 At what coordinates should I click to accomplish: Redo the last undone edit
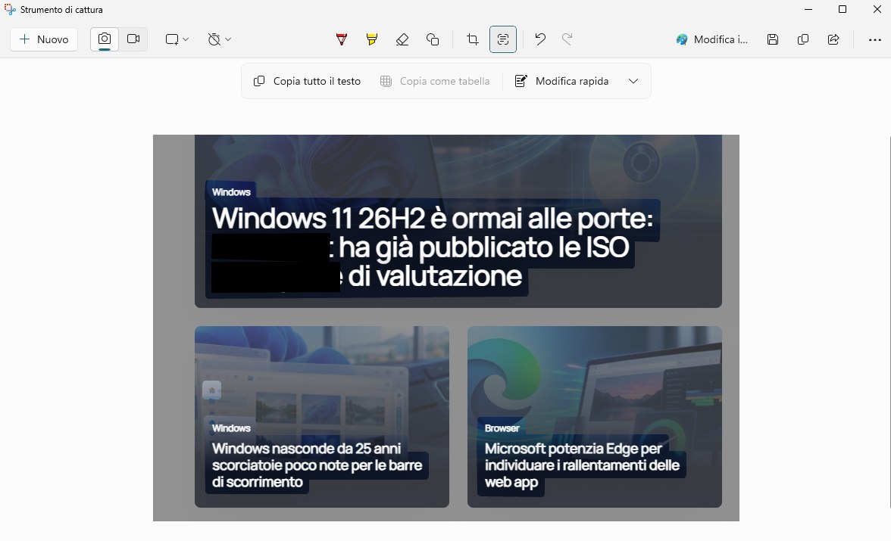(x=567, y=39)
